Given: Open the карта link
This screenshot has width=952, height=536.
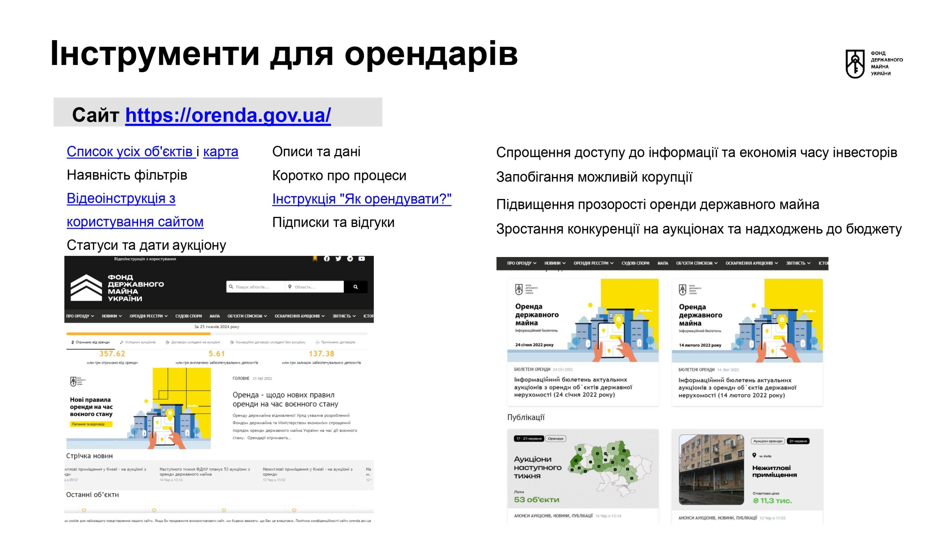Looking at the screenshot, I should tap(221, 152).
